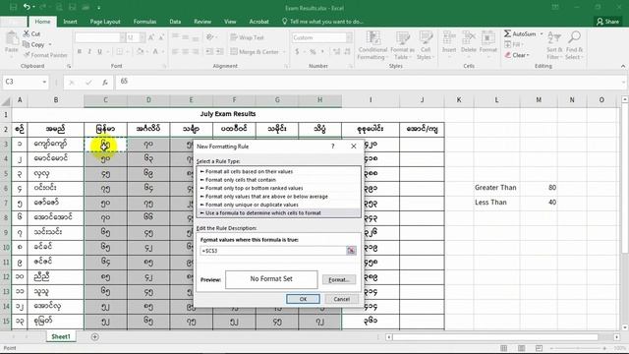Screen dimensions: 629x354
Task: Open the font name dropdown
Action: coord(122,37)
